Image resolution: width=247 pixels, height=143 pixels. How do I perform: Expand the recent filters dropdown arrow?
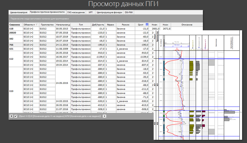pyautogui.click(x=105, y=116)
